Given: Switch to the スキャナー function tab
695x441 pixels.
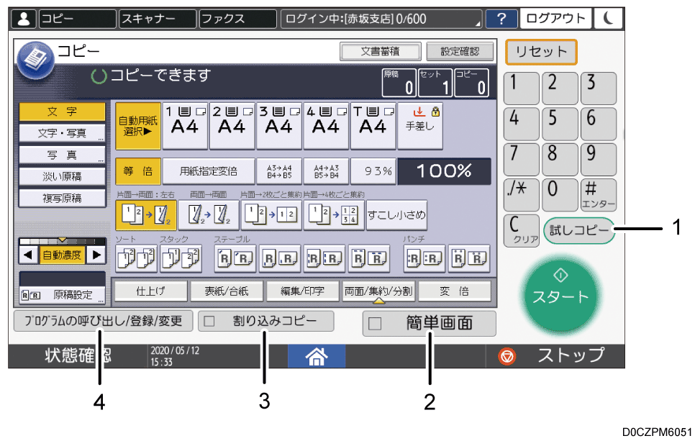Looking at the screenshot, I should 158,19.
